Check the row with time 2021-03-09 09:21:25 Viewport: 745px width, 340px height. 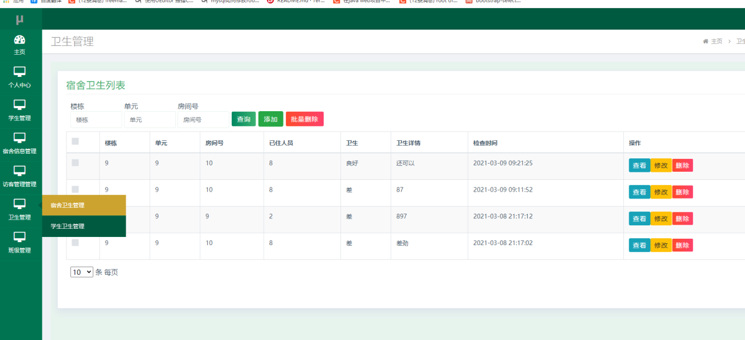point(75,163)
